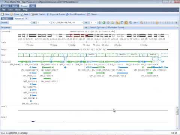
Task: Switch to the Analysis tab
Action: point(6,6)
